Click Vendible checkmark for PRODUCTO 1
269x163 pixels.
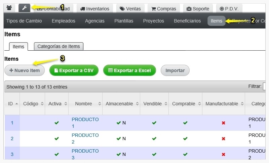tap(154, 123)
